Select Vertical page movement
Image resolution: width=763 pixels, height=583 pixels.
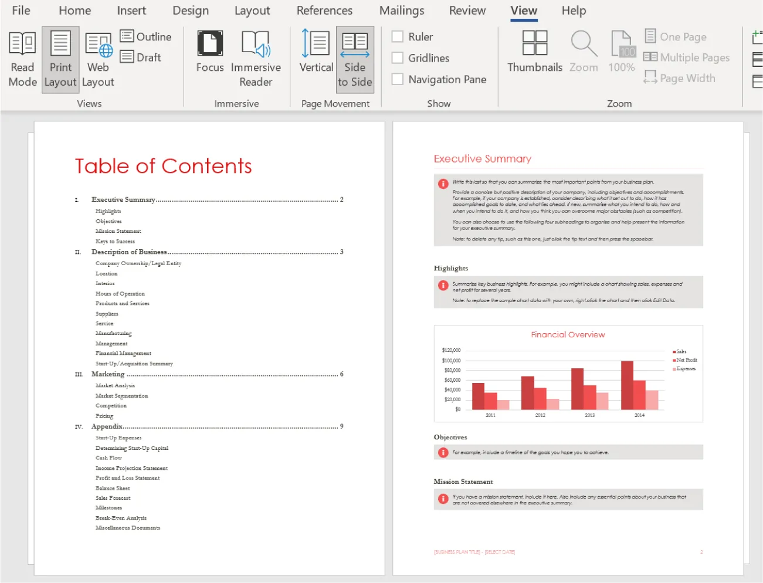click(x=316, y=59)
